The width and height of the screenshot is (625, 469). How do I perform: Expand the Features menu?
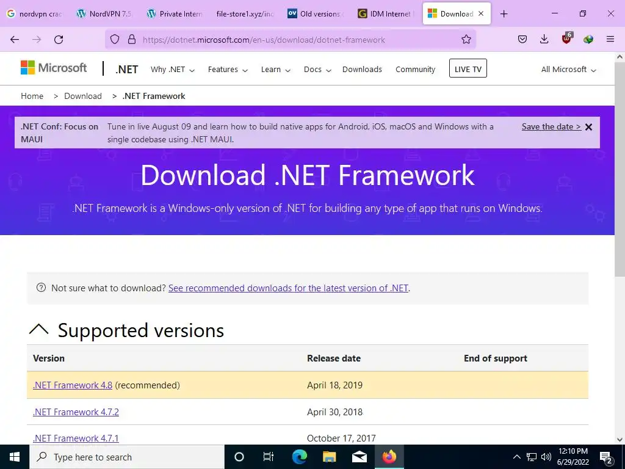click(228, 70)
